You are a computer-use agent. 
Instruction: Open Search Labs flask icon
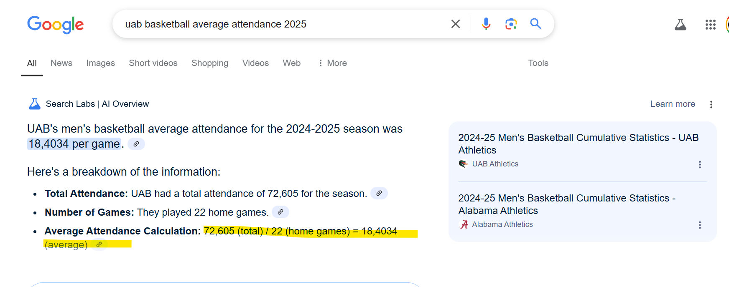pos(680,25)
